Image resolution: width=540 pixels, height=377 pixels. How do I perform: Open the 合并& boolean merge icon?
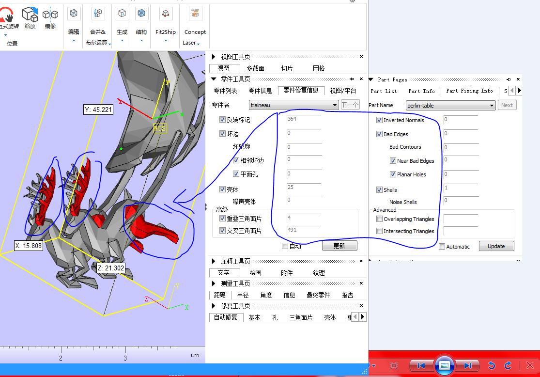(98, 14)
